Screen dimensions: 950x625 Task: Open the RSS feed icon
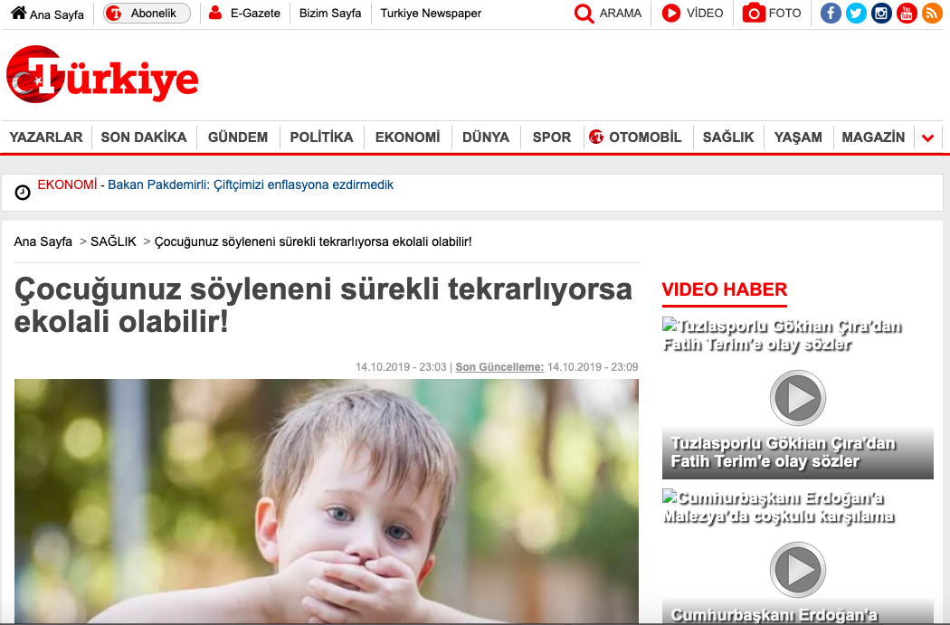(932, 13)
